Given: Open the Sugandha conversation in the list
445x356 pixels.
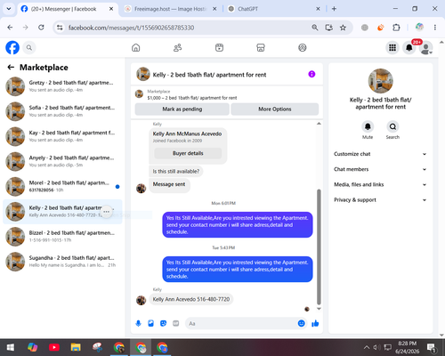Looking at the screenshot, I should (x=62, y=262).
